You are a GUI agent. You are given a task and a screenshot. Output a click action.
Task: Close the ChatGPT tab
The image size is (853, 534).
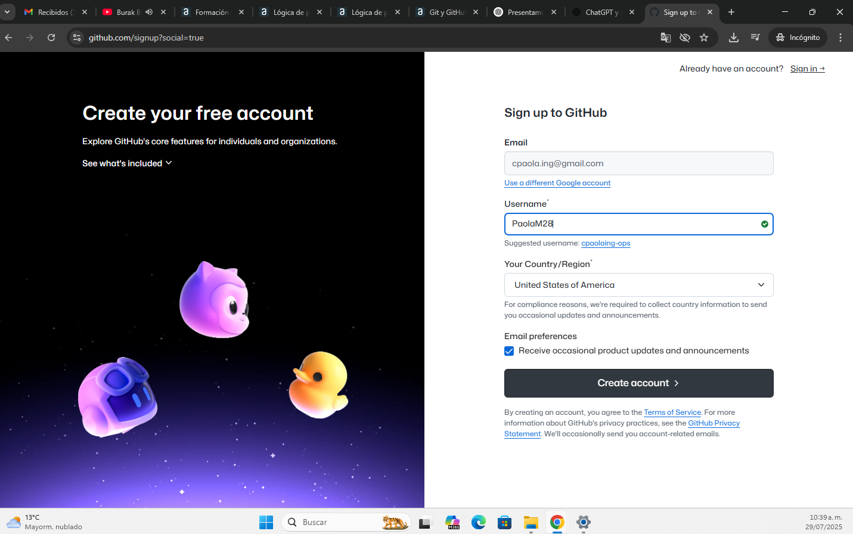tap(632, 12)
